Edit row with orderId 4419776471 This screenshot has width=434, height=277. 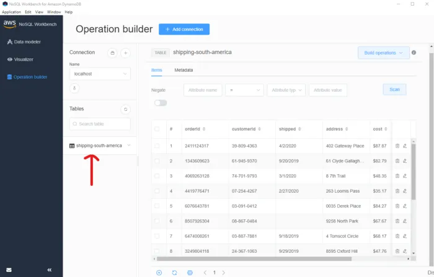405,191
